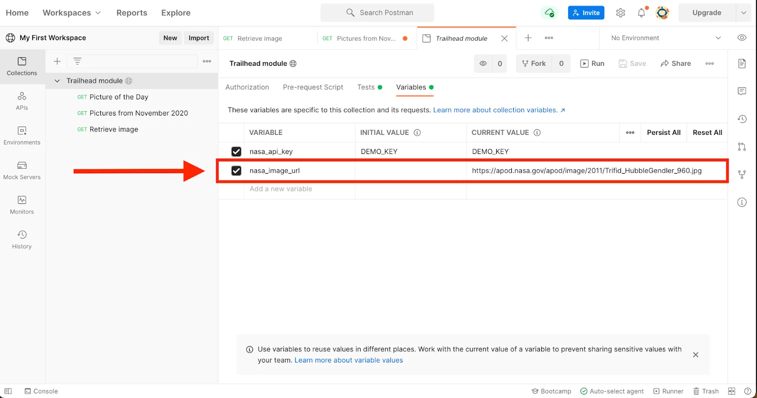
Task: Open Comments icon in right sidebar
Action: 742,91
